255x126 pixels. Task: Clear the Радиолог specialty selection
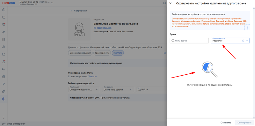tap(243, 41)
